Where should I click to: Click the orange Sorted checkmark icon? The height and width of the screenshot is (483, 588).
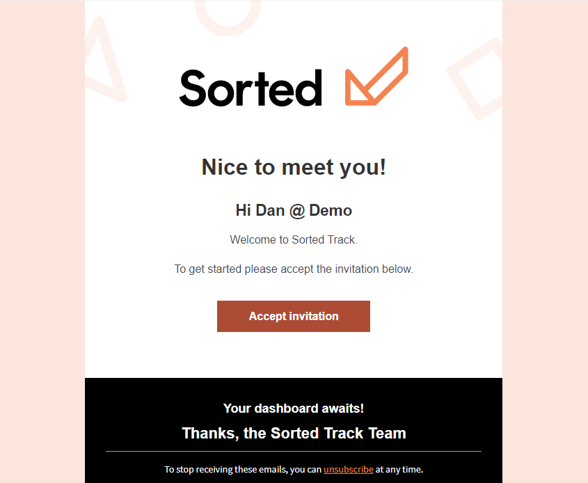point(376,77)
